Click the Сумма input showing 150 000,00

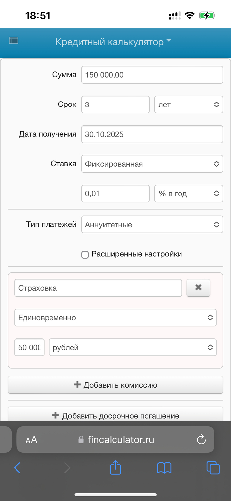[152, 75]
